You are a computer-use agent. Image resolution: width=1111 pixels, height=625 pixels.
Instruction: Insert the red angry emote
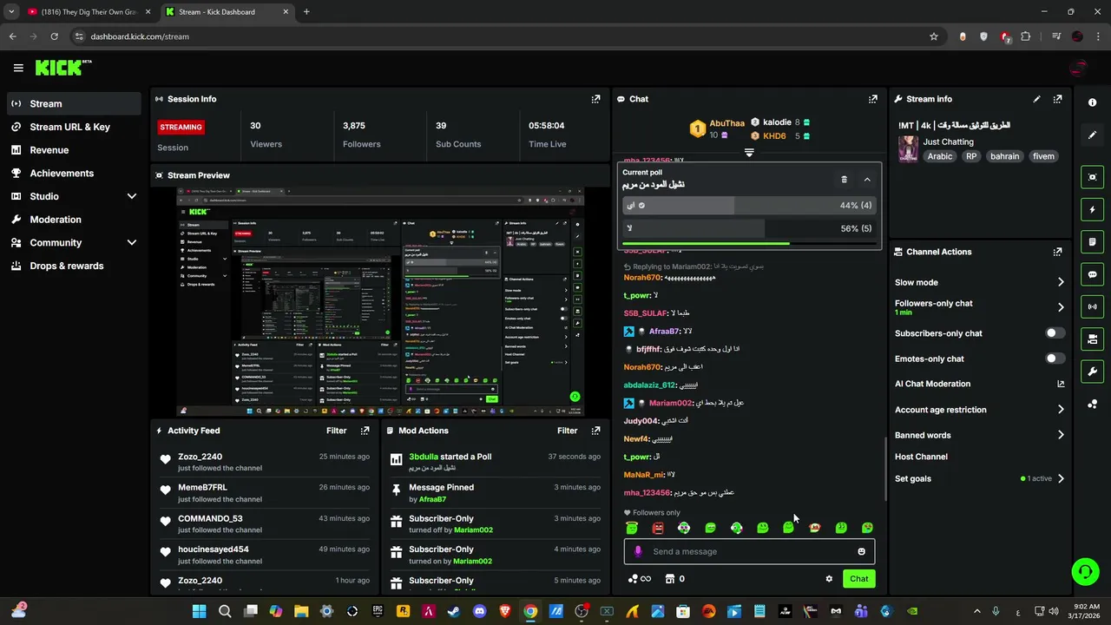[x=658, y=528]
